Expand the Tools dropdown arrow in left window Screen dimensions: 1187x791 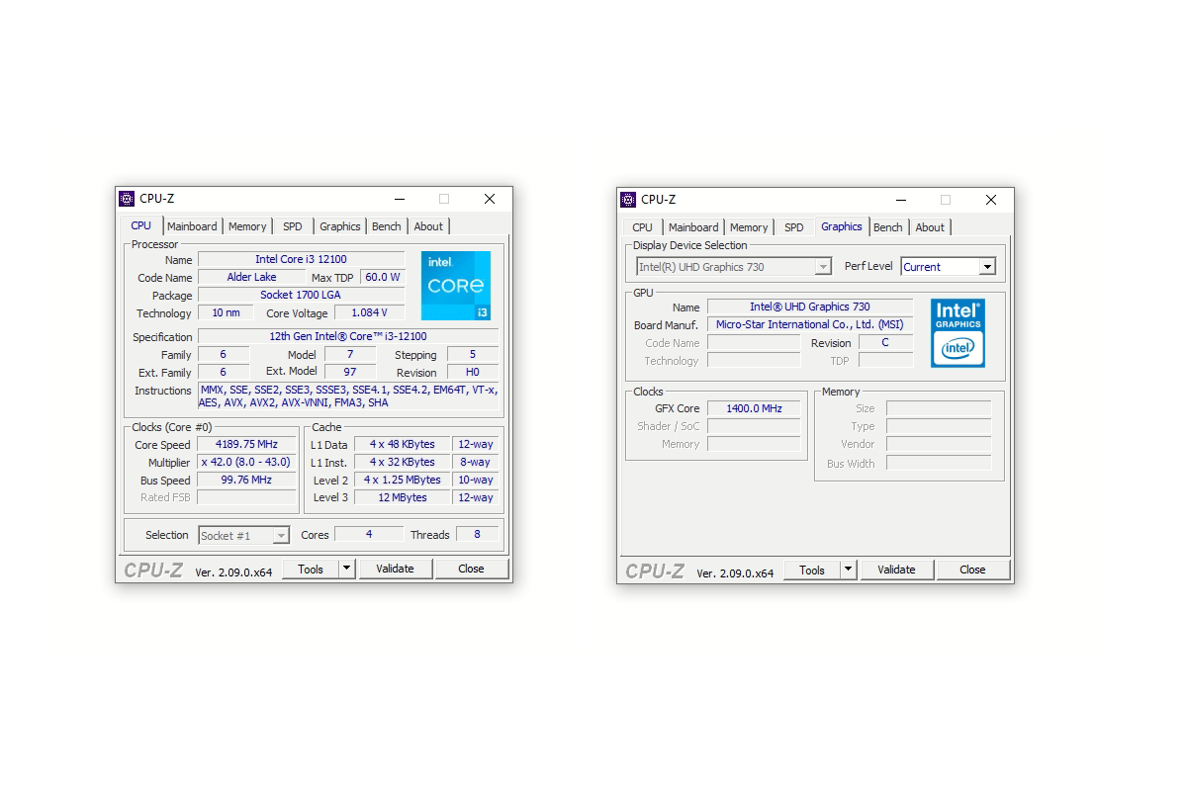(x=346, y=569)
